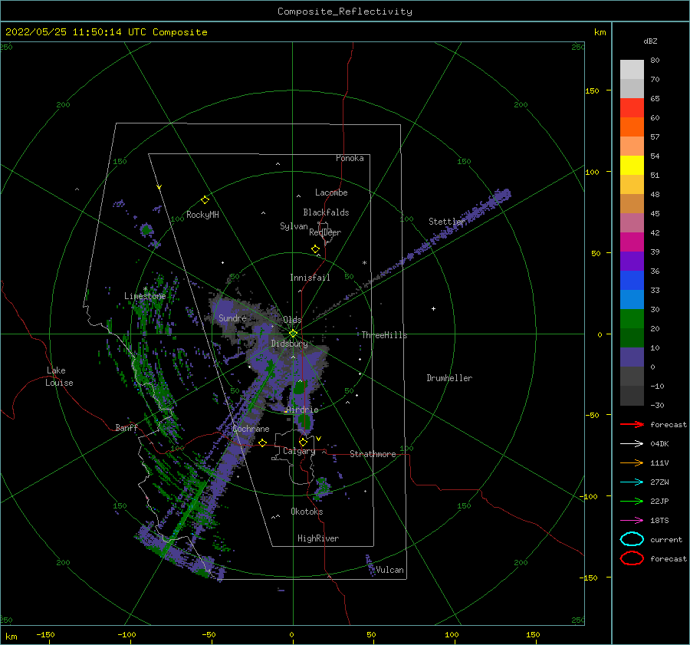Select the red 60-65 dBZ color swatch
The image size is (690, 645).
tap(632, 108)
